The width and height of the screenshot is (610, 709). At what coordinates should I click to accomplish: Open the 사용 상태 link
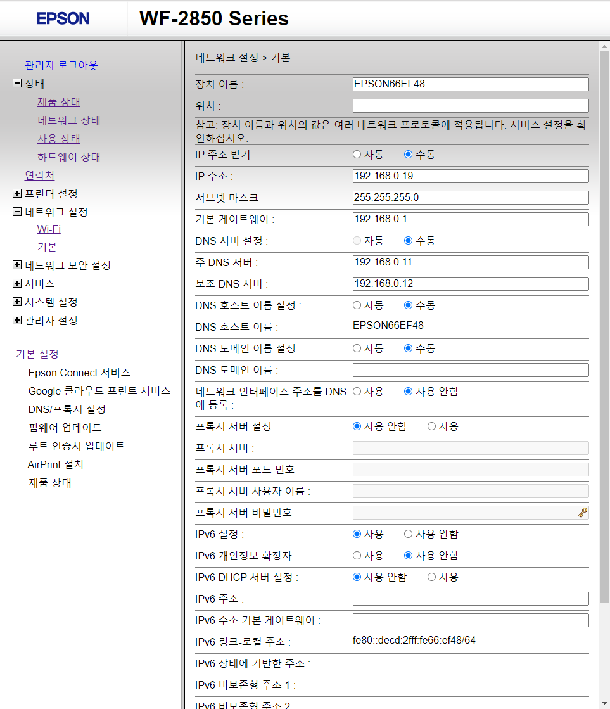coord(59,139)
